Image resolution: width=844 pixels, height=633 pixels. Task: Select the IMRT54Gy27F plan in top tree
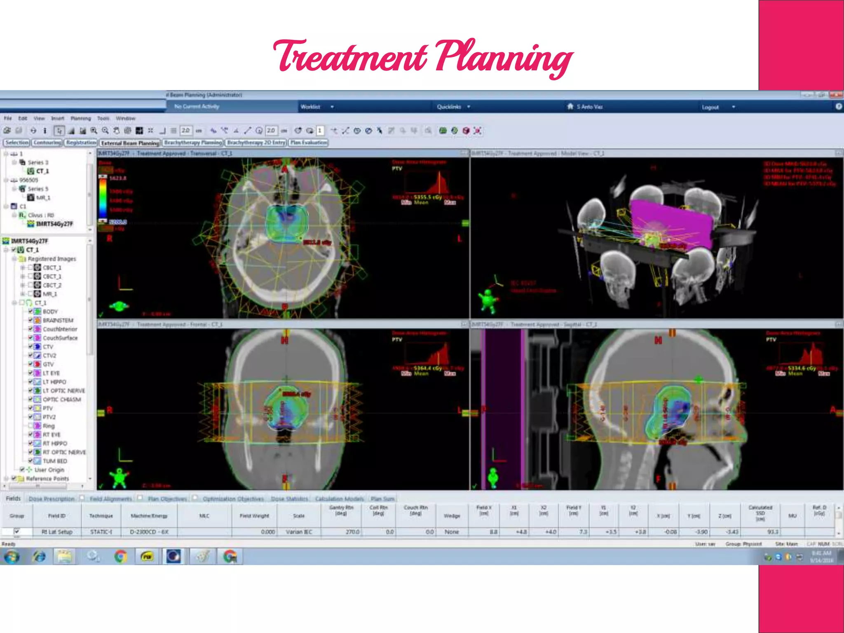point(54,224)
